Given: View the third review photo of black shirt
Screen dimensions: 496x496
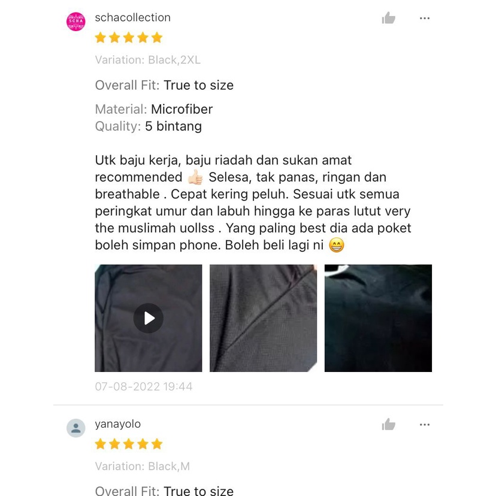Looking at the screenshot, I should (379, 318).
